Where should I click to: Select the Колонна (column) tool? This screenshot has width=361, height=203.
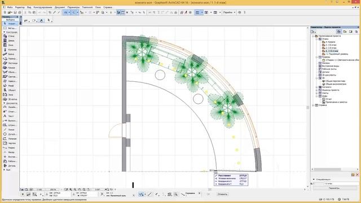[x=10, y=50]
